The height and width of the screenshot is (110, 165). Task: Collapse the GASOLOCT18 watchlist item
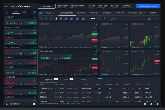click(x=5, y=28)
